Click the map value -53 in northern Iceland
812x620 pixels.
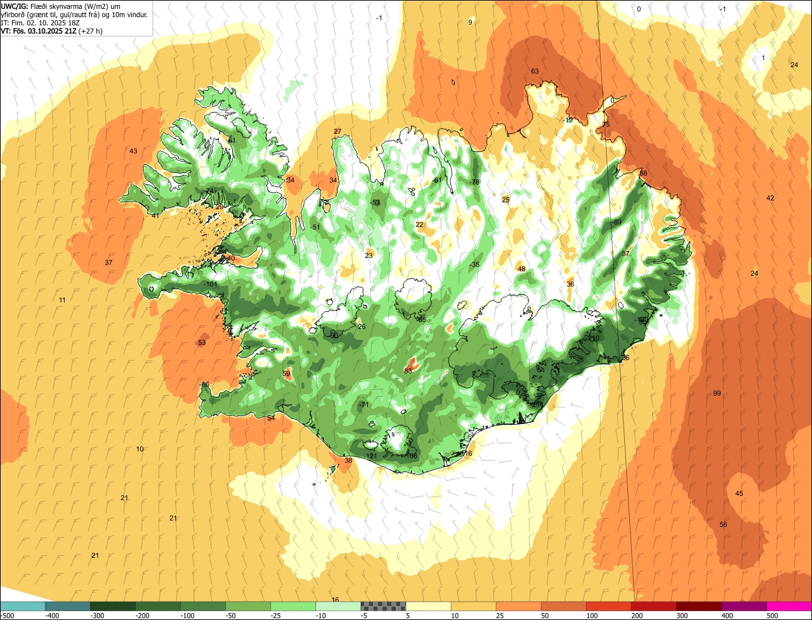(x=375, y=203)
